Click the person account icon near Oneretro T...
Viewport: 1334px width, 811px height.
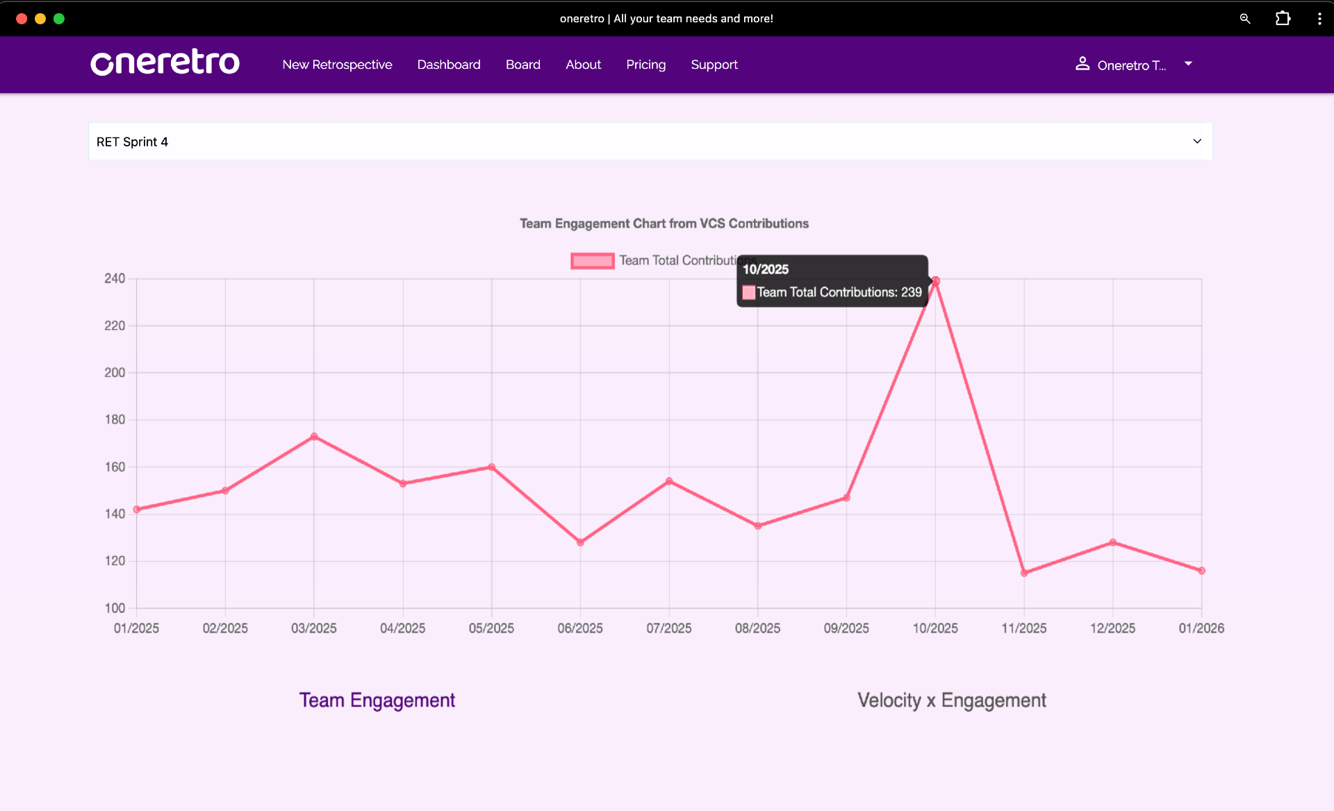coord(1082,64)
